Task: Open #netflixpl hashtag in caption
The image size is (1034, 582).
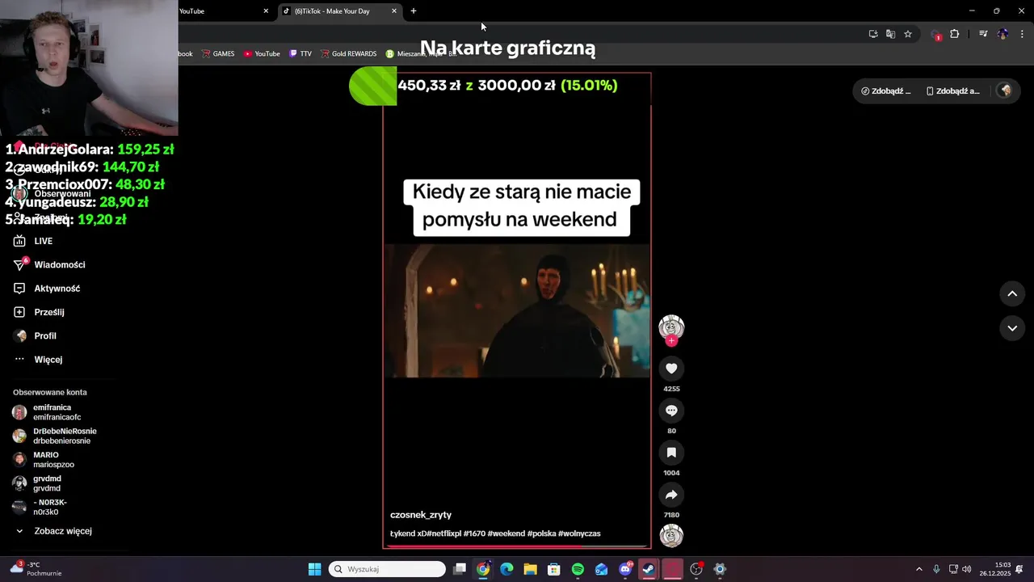Action: pos(444,533)
